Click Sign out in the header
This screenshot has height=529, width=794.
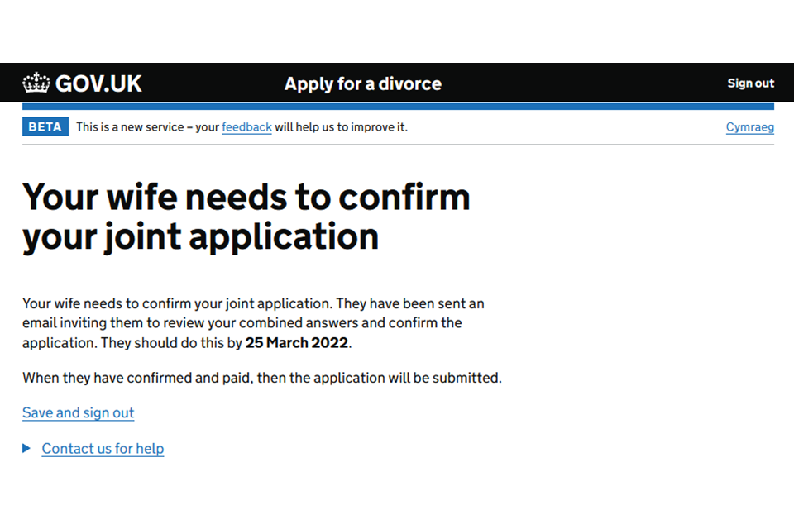[x=750, y=83]
